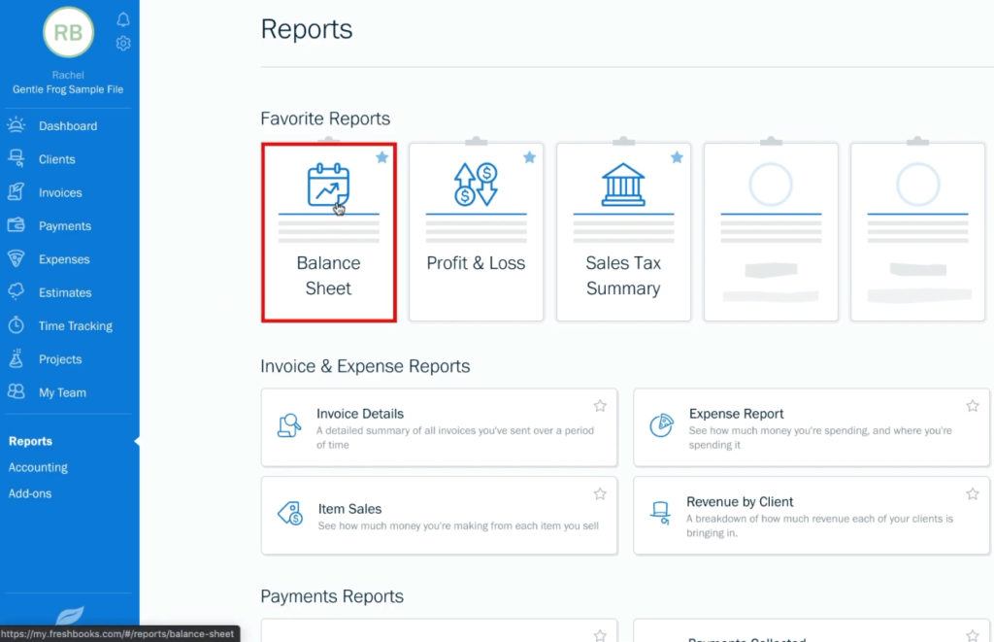The height and width of the screenshot is (642, 994).
Task: Open the Profit & Loss report icon
Action: pos(476,185)
